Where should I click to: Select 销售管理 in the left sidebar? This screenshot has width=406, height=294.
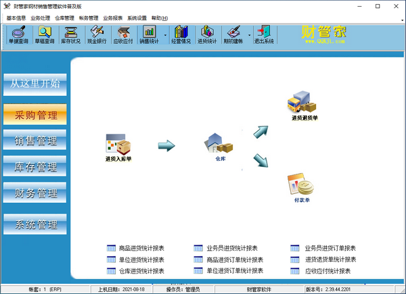pos(35,141)
